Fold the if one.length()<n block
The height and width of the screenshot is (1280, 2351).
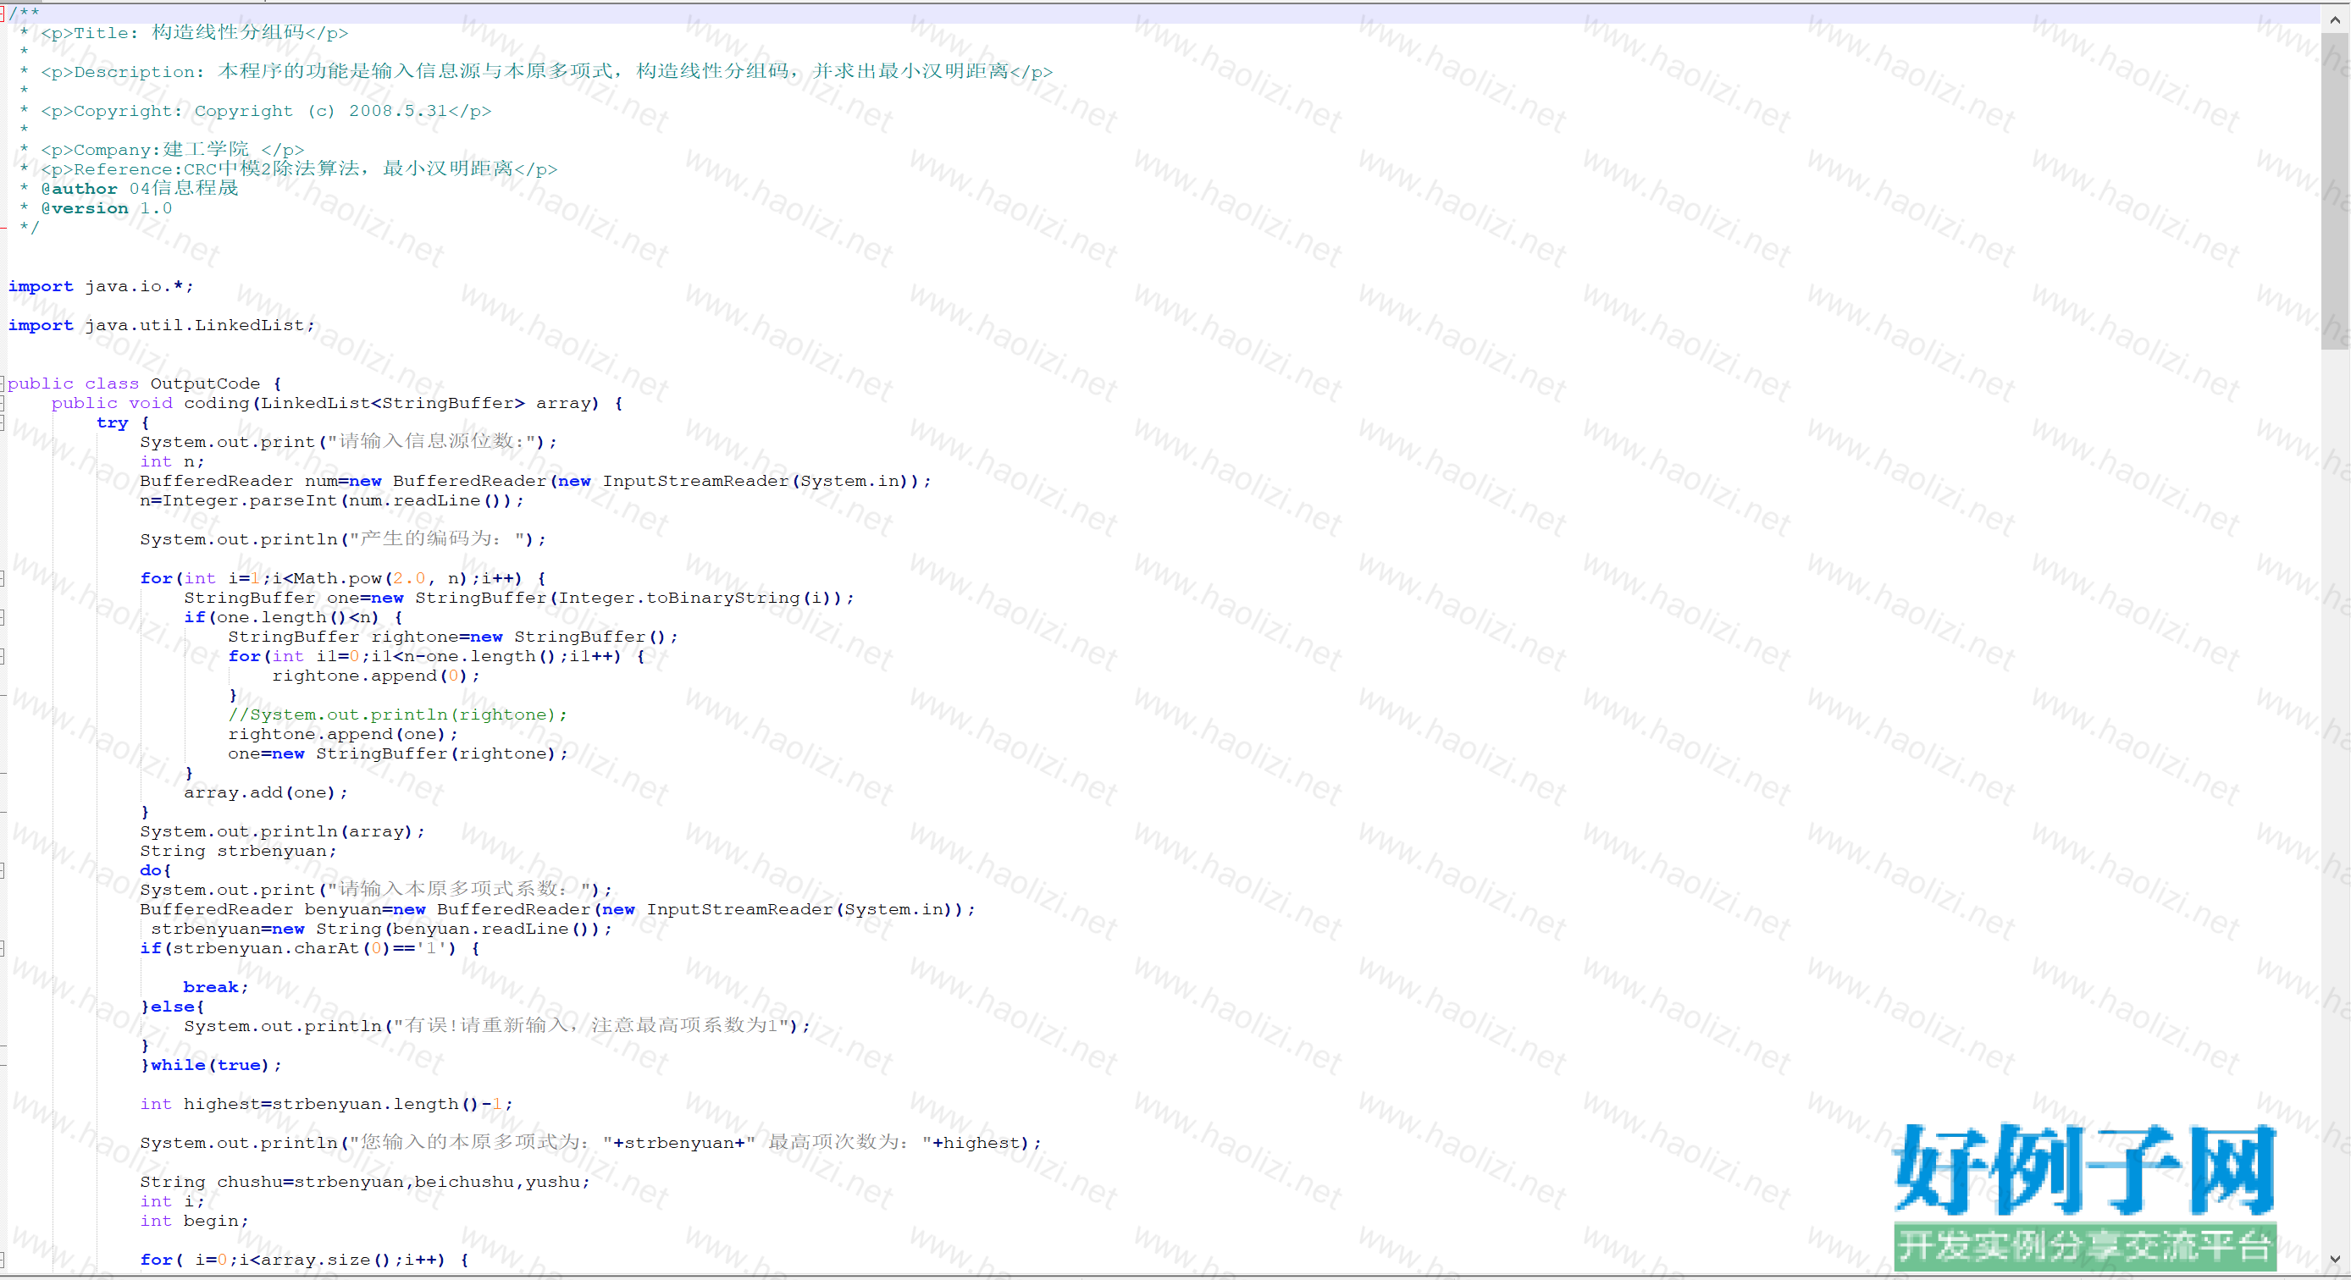[3, 618]
